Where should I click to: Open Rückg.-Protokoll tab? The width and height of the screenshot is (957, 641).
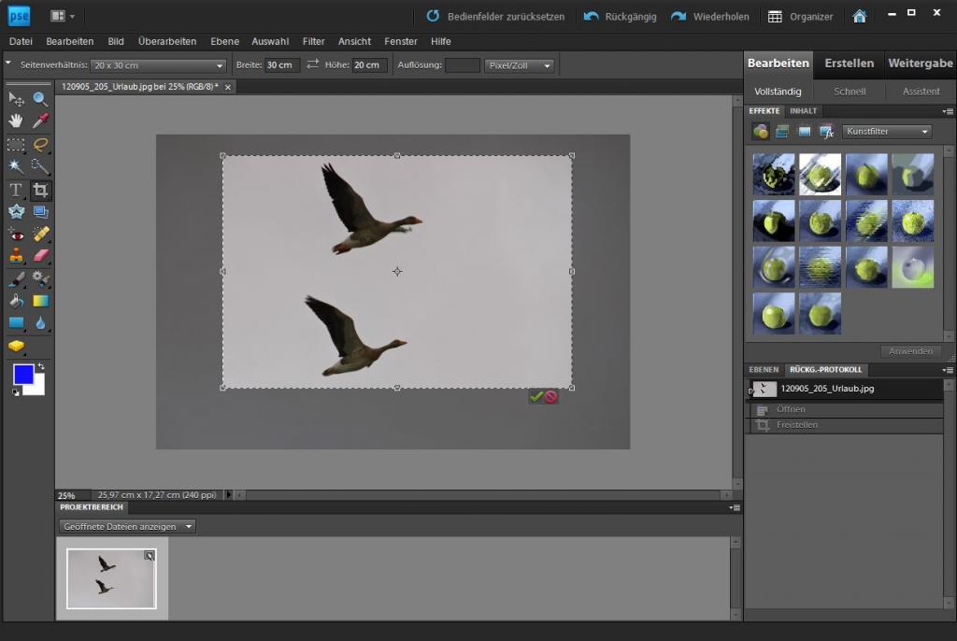click(826, 369)
